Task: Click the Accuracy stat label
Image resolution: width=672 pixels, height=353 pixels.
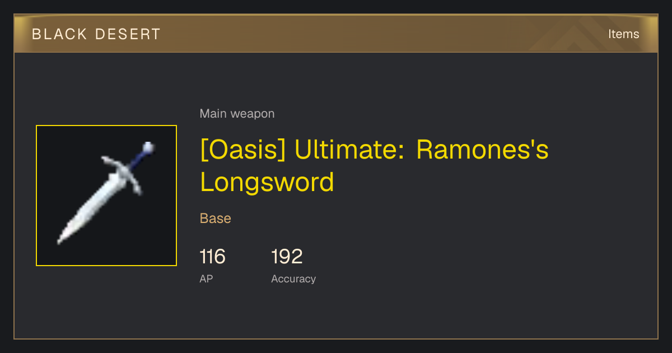Action: click(293, 278)
